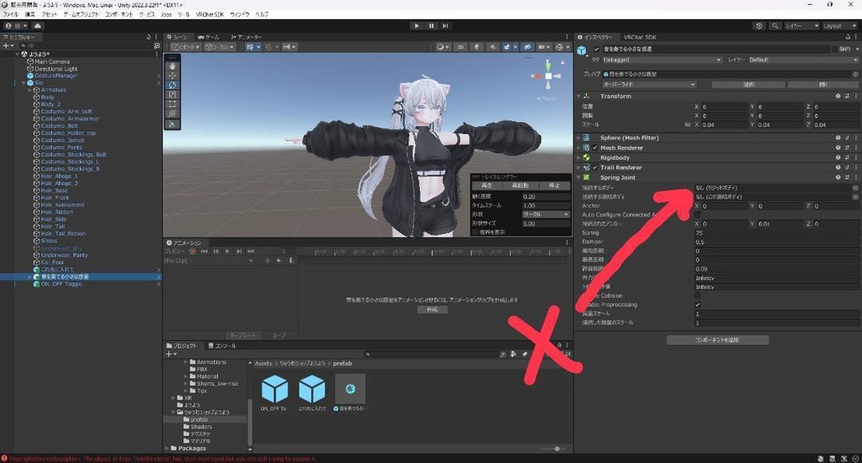Open the VRChat SDK menu

point(210,14)
